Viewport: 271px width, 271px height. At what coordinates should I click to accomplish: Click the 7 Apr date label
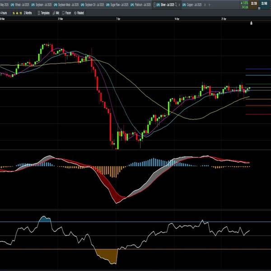(x=118, y=19)
